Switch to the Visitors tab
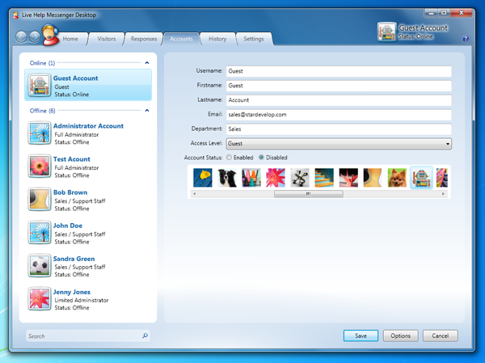The width and height of the screenshot is (485, 363). [107, 39]
